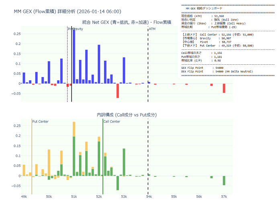Click the 'Pivot : 50,737' dashboard line
The width and height of the screenshot is (280, 215).
tap(206, 42)
